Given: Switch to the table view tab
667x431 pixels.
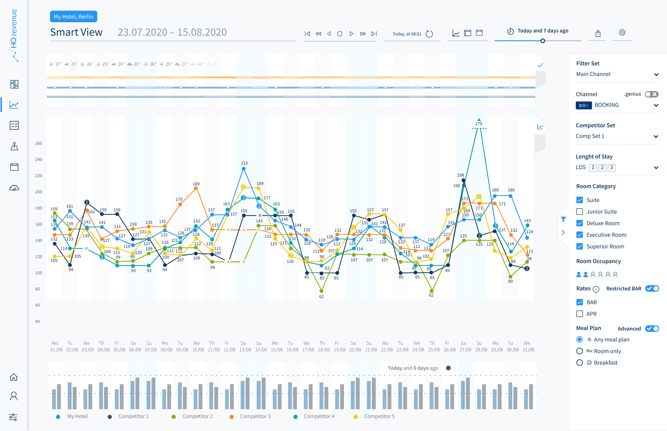Looking at the screenshot, I should [467, 33].
